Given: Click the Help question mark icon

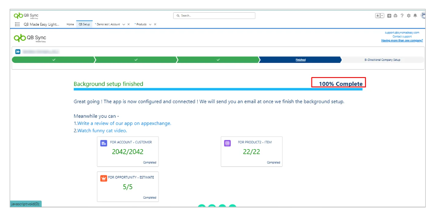Looking at the screenshot, I should click(402, 16).
